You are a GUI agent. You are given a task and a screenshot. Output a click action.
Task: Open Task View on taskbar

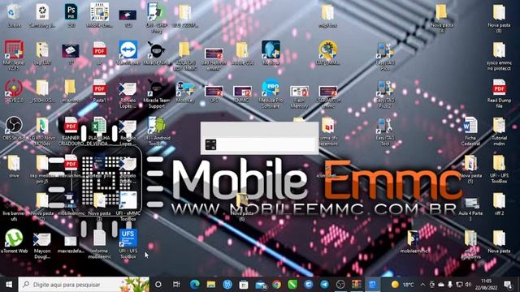click(176, 285)
